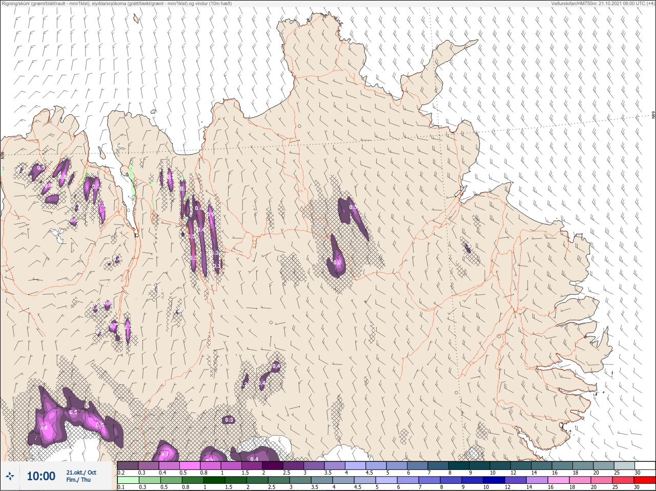
Task: Select the dark teal swatch at 8 in top legend
Action: (459, 465)
